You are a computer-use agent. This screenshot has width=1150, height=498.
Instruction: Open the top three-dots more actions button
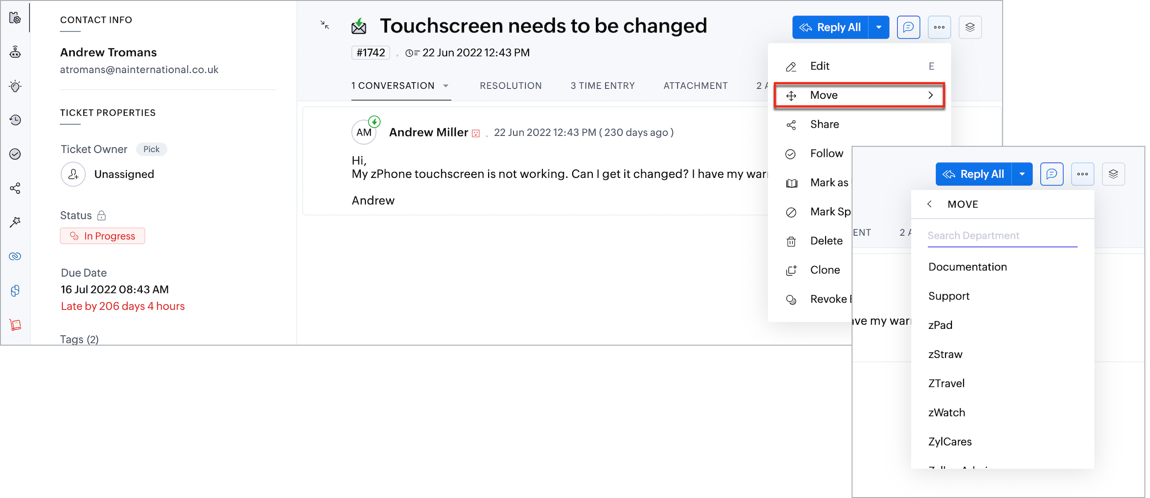pos(939,27)
